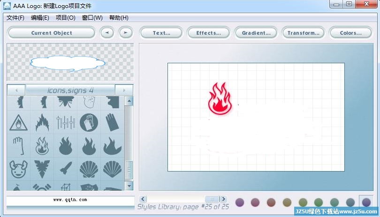This screenshot has height=217, width=380.
Task: Open the 文件(F) menu
Action: pos(15,18)
